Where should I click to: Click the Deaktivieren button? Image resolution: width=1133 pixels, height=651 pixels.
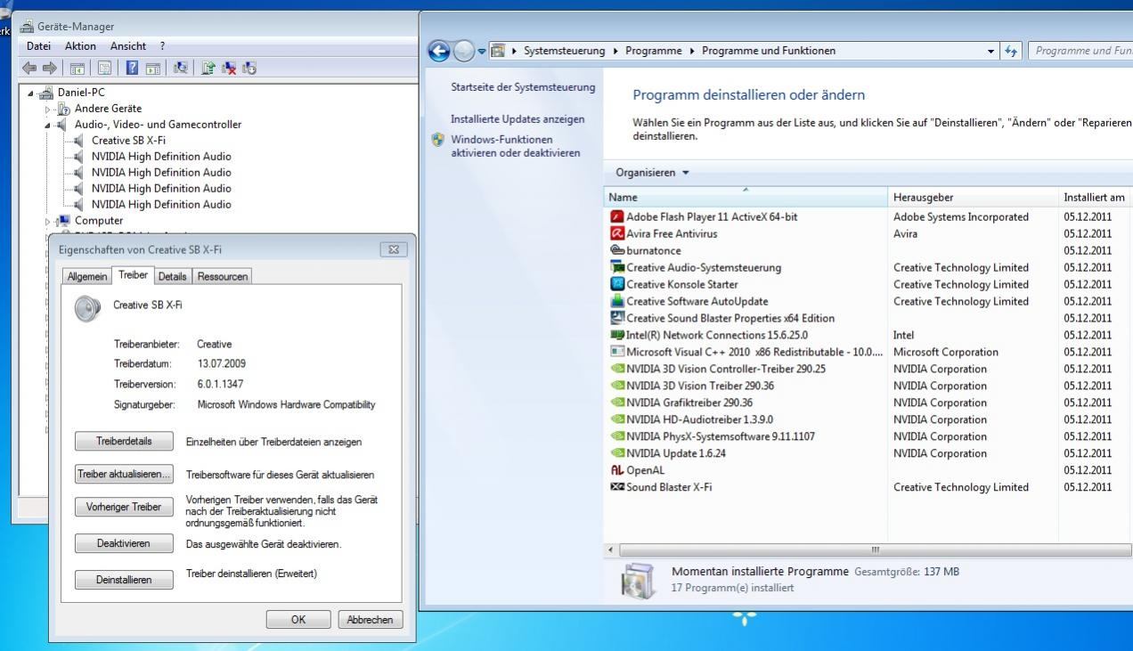(x=125, y=543)
